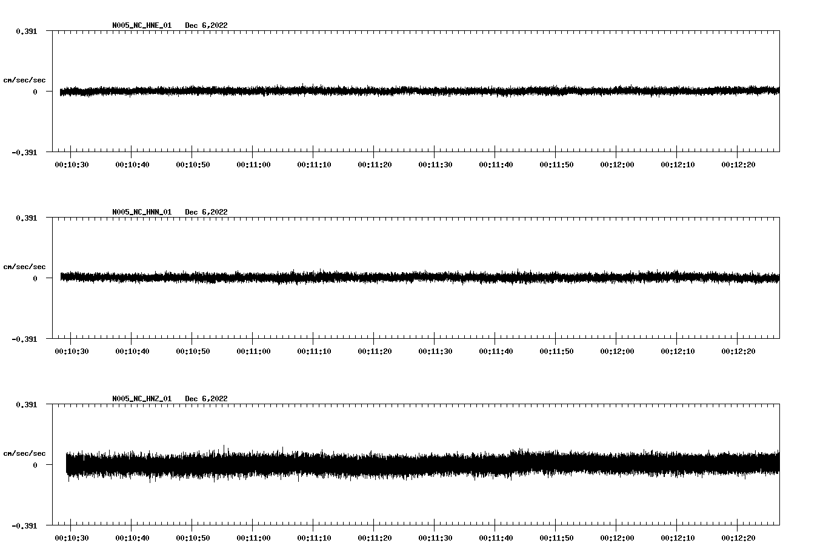
Task: Click the 00:12:10 time label under HNZ plot
Action: coord(678,538)
